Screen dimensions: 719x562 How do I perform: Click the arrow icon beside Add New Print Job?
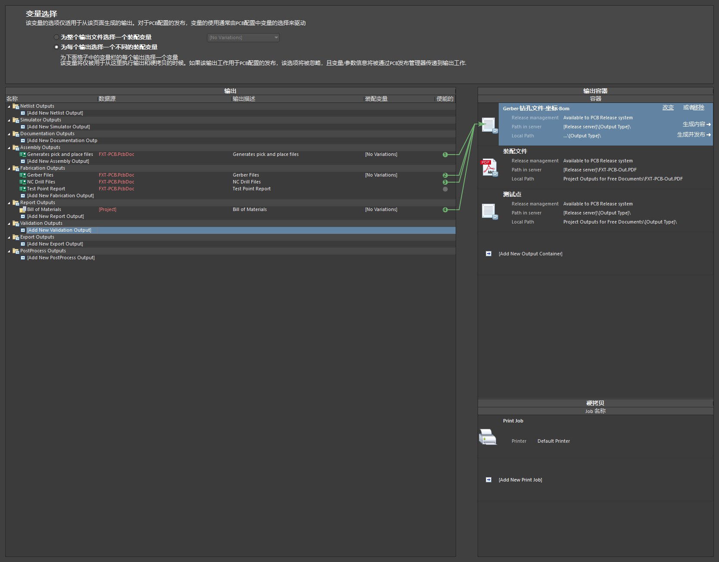(488, 480)
